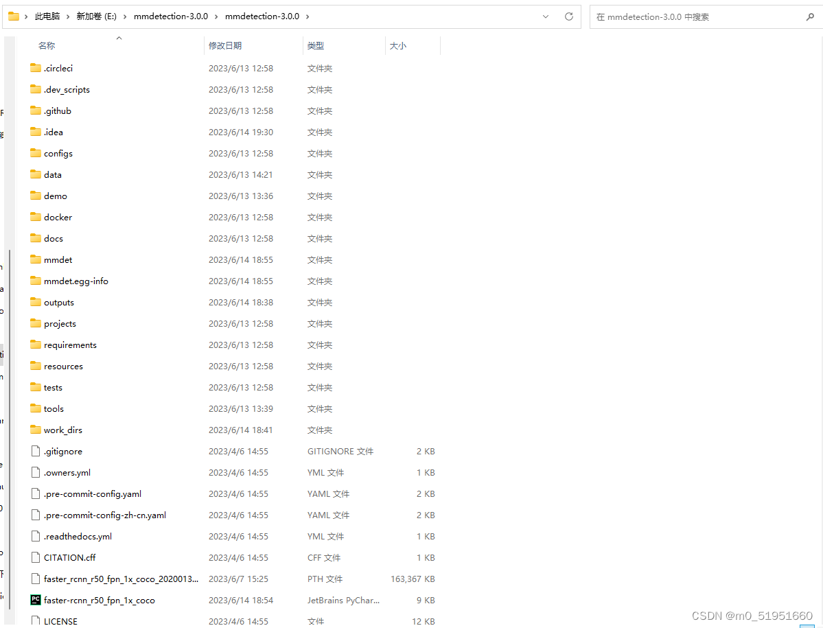
Task: Click the 163,367 KB size value
Action: 413,579
